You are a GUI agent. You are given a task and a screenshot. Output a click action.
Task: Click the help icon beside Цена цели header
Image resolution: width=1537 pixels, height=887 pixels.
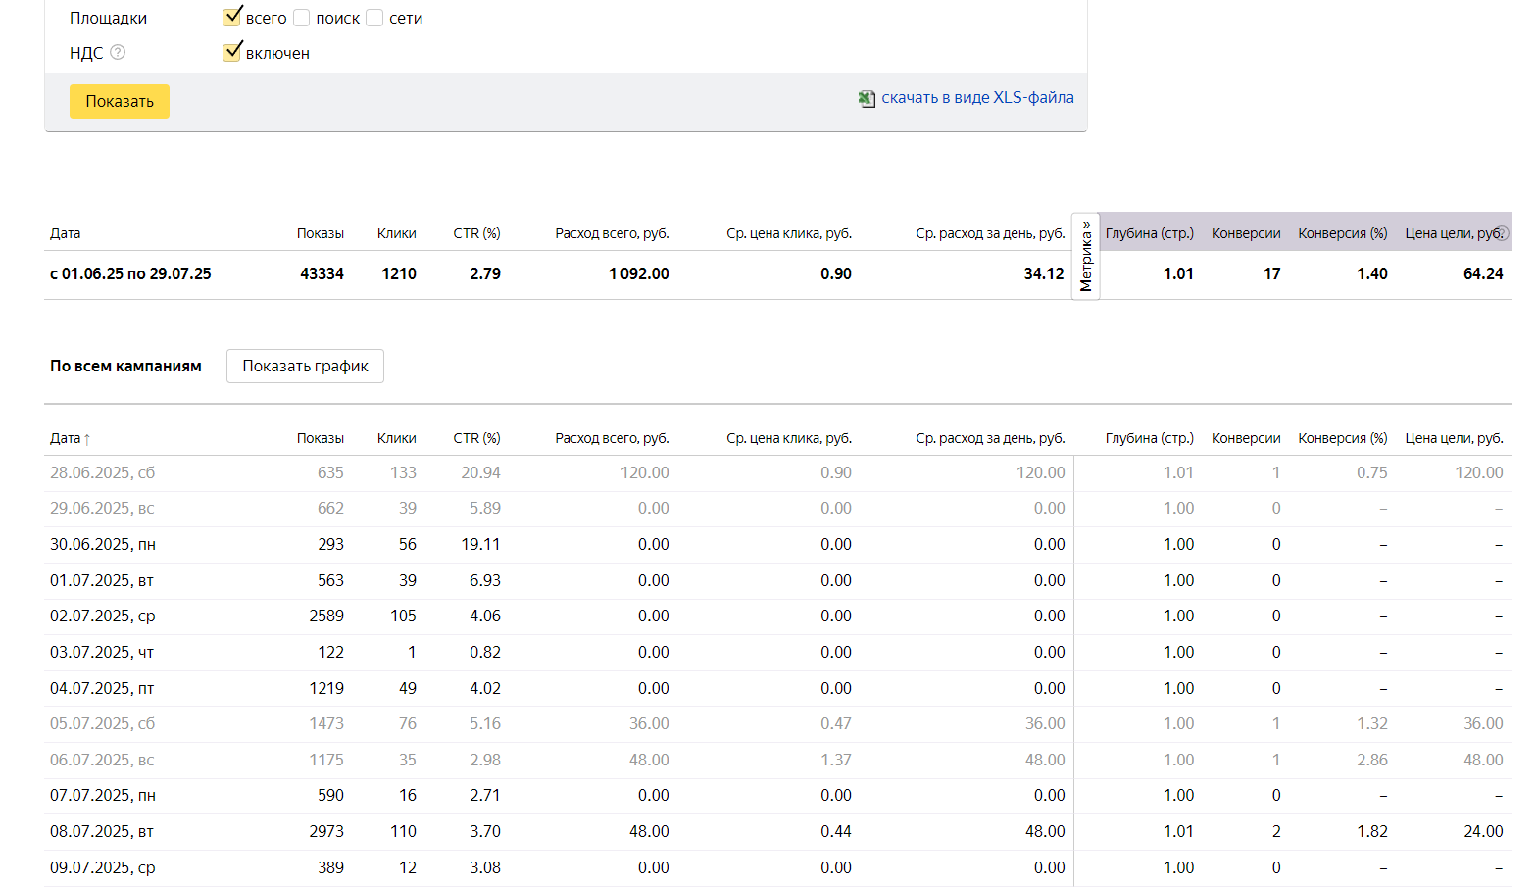coord(1502,233)
